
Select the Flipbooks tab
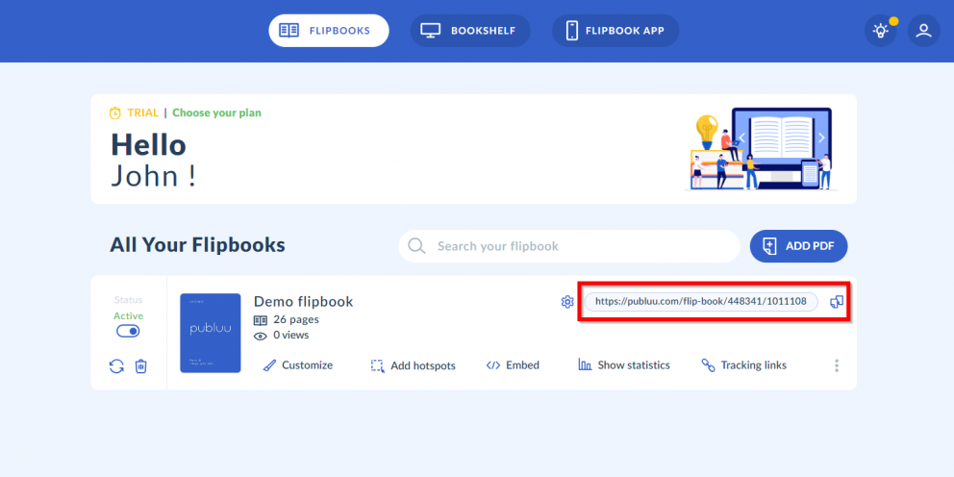[x=328, y=31]
